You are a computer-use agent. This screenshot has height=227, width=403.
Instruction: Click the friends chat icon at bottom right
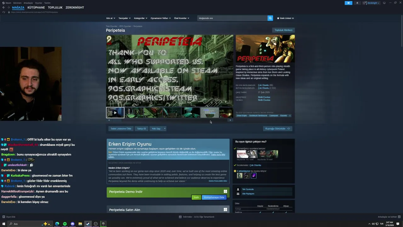tap(399, 217)
